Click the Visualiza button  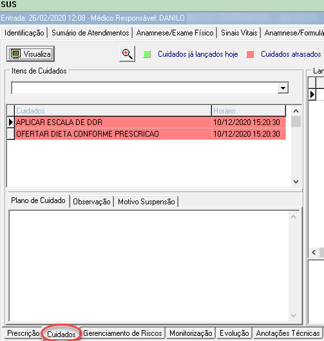[30, 54]
